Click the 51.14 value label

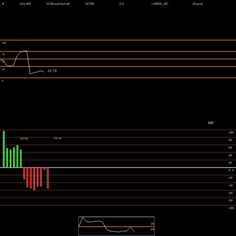58,138
